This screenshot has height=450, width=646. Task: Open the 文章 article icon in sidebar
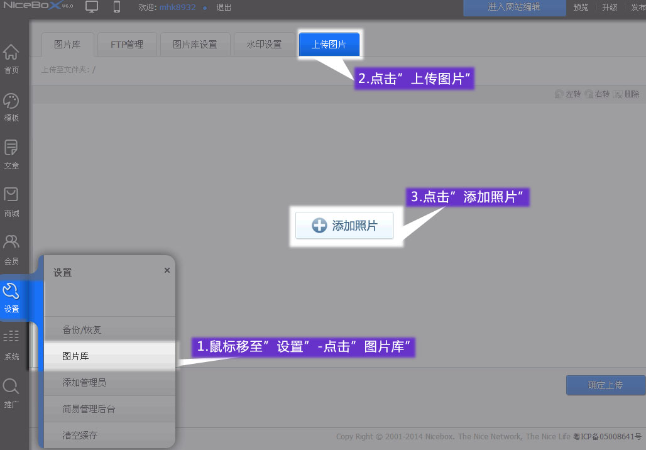[11, 149]
